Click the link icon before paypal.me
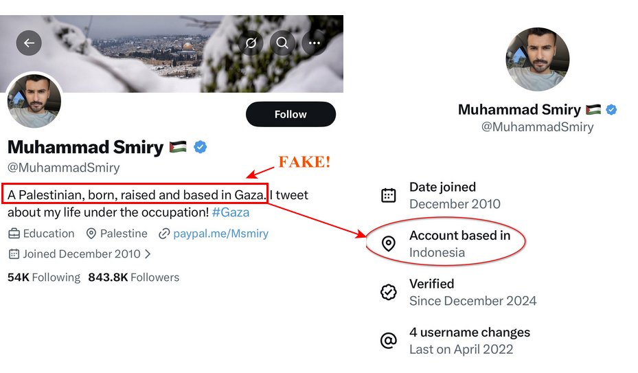 pos(164,234)
